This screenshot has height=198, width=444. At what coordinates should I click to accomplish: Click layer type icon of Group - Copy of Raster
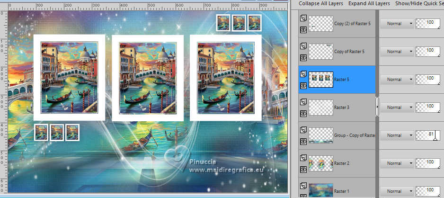tap(303, 130)
